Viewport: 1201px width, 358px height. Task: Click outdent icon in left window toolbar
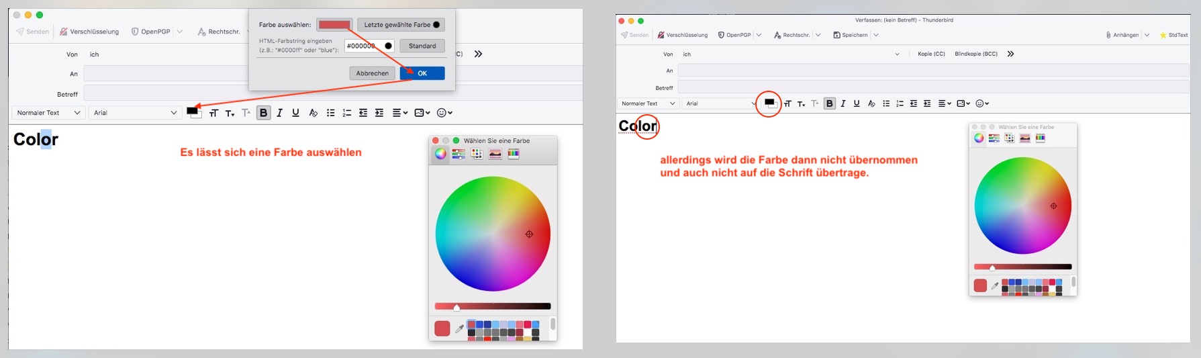363,113
